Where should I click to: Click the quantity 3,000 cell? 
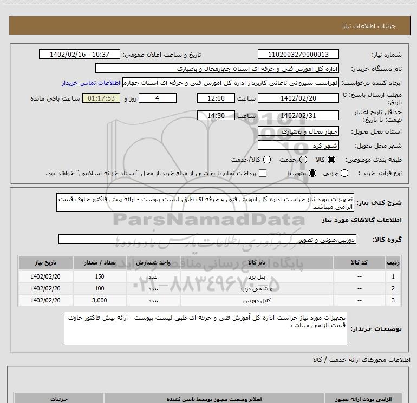[100, 300]
